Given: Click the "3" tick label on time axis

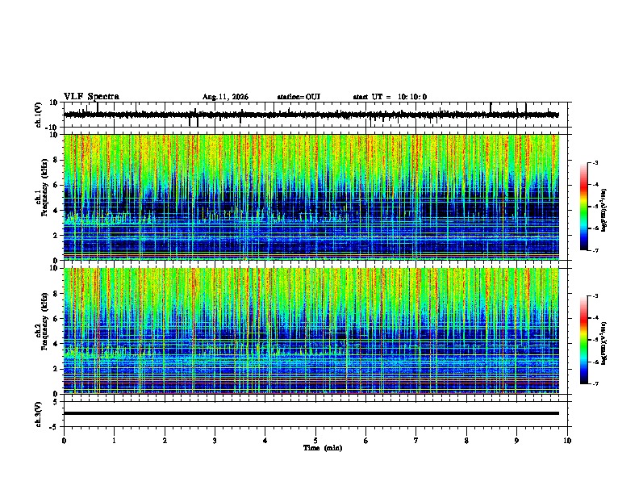Looking at the screenshot, I should pyautogui.click(x=215, y=441).
